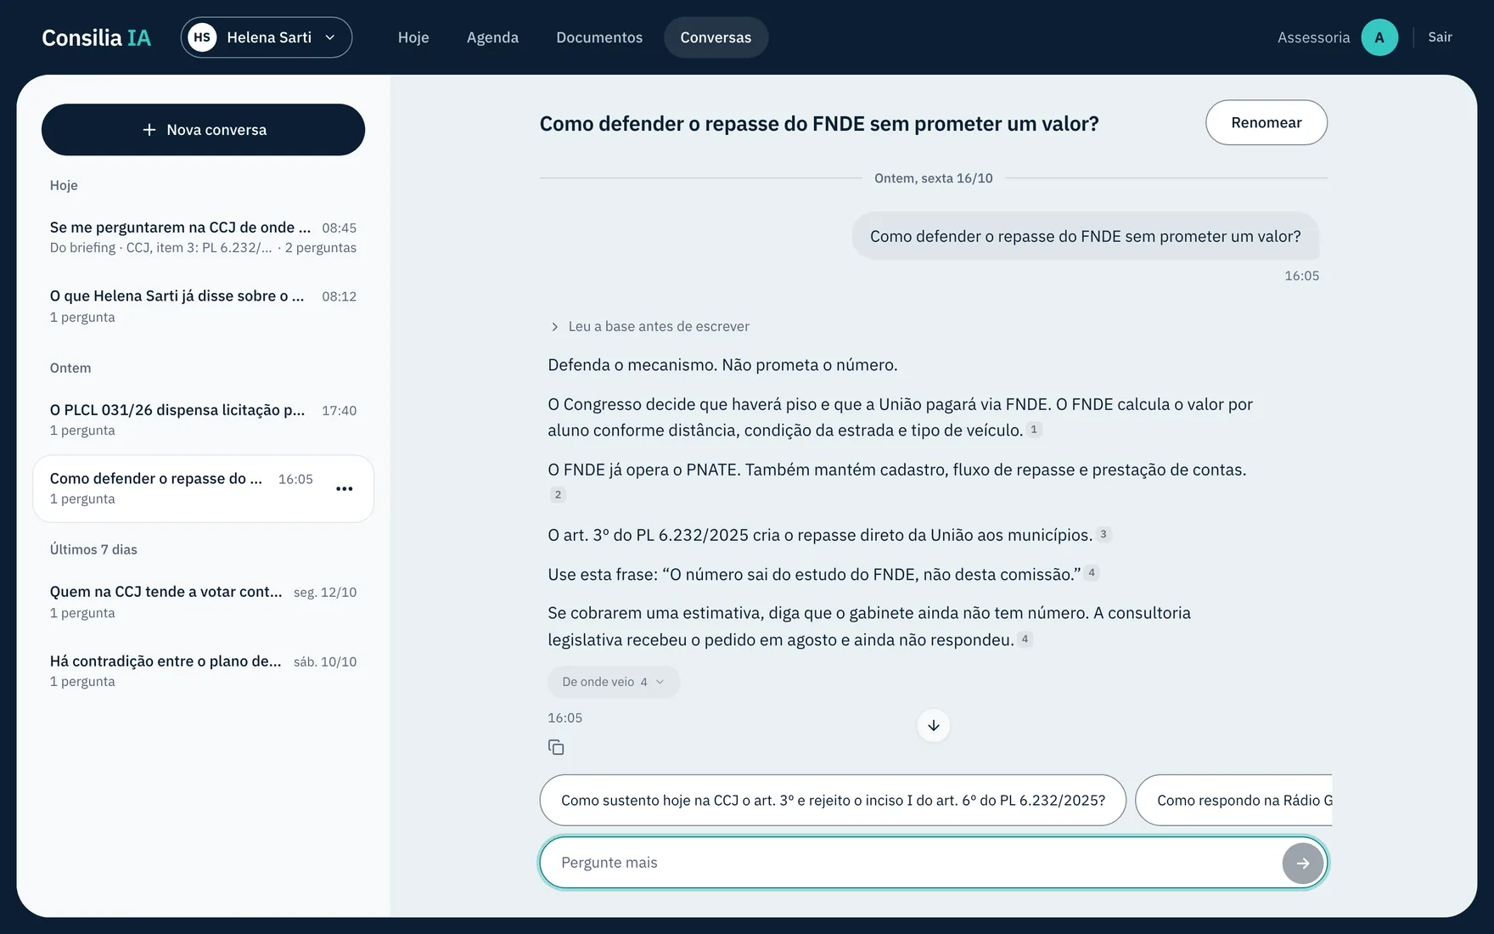Click the conversation title heading

pyautogui.click(x=819, y=124)
